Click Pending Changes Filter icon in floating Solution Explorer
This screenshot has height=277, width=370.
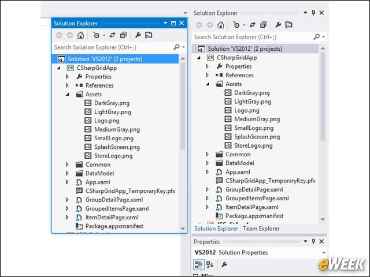coord(97,35)
